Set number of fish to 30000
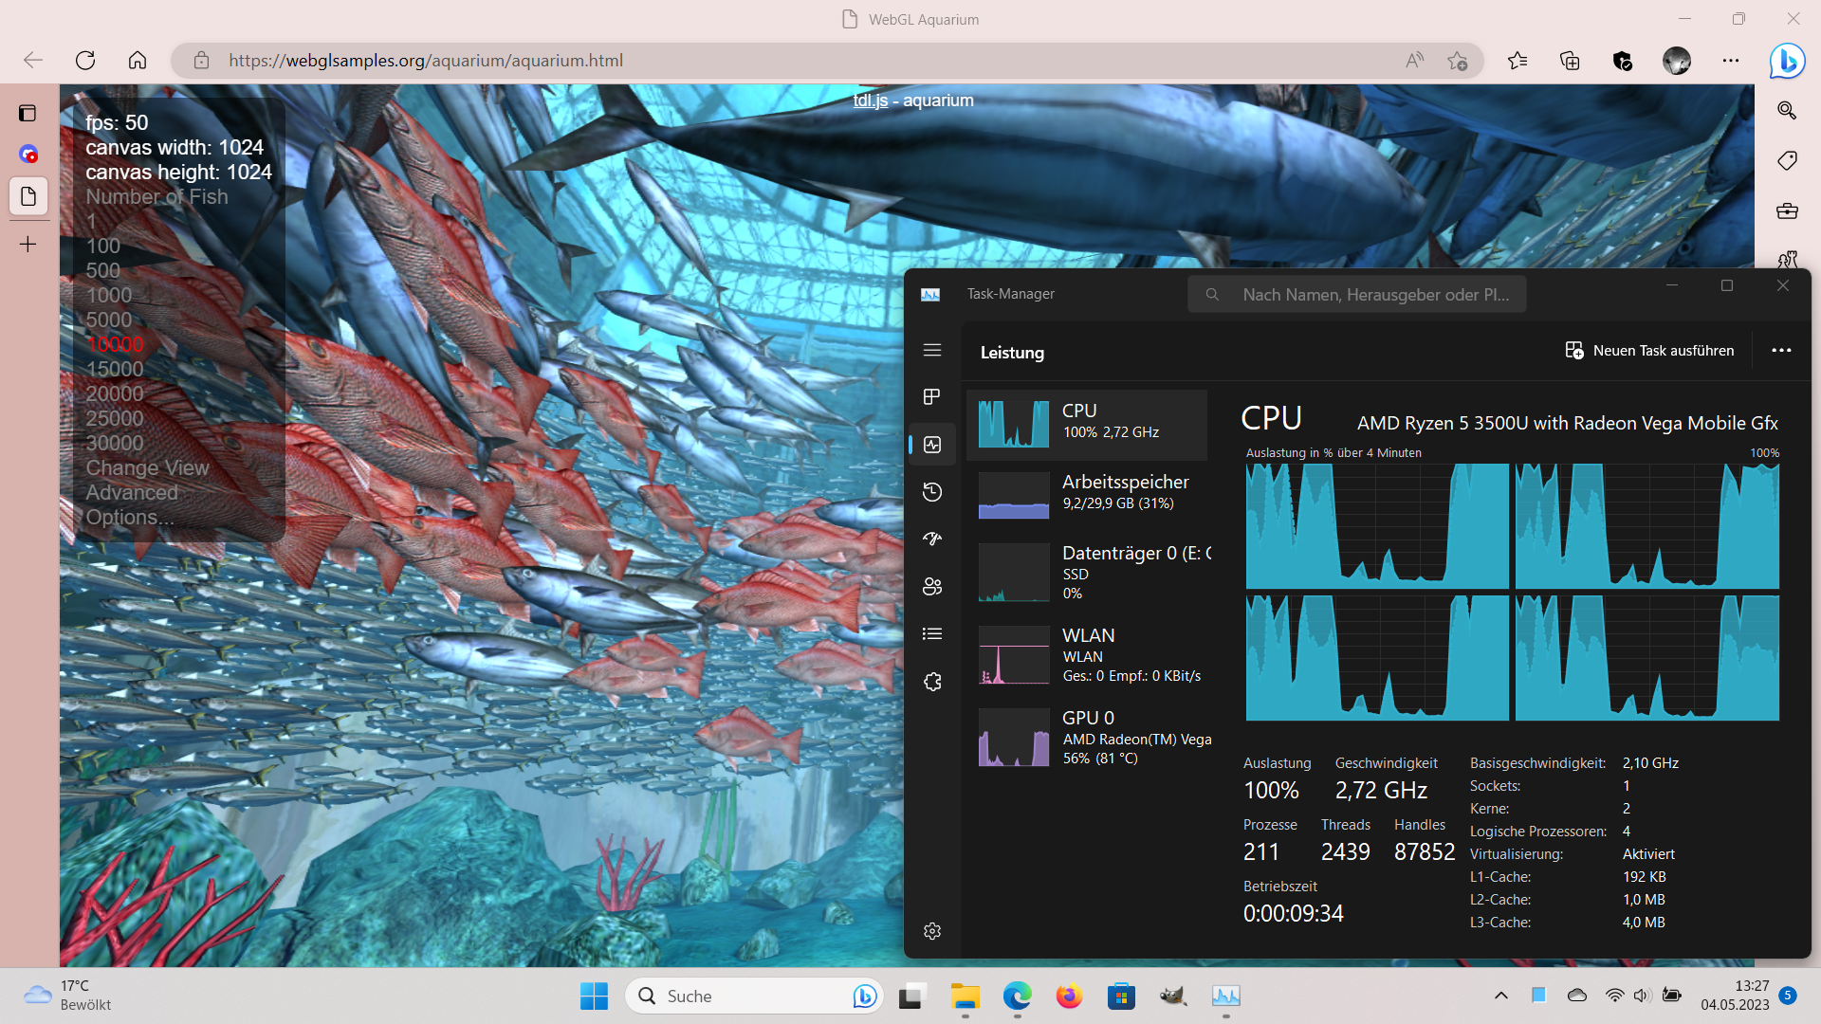The width and height of the screenshot is (1821, 1024). click(115, 443)
